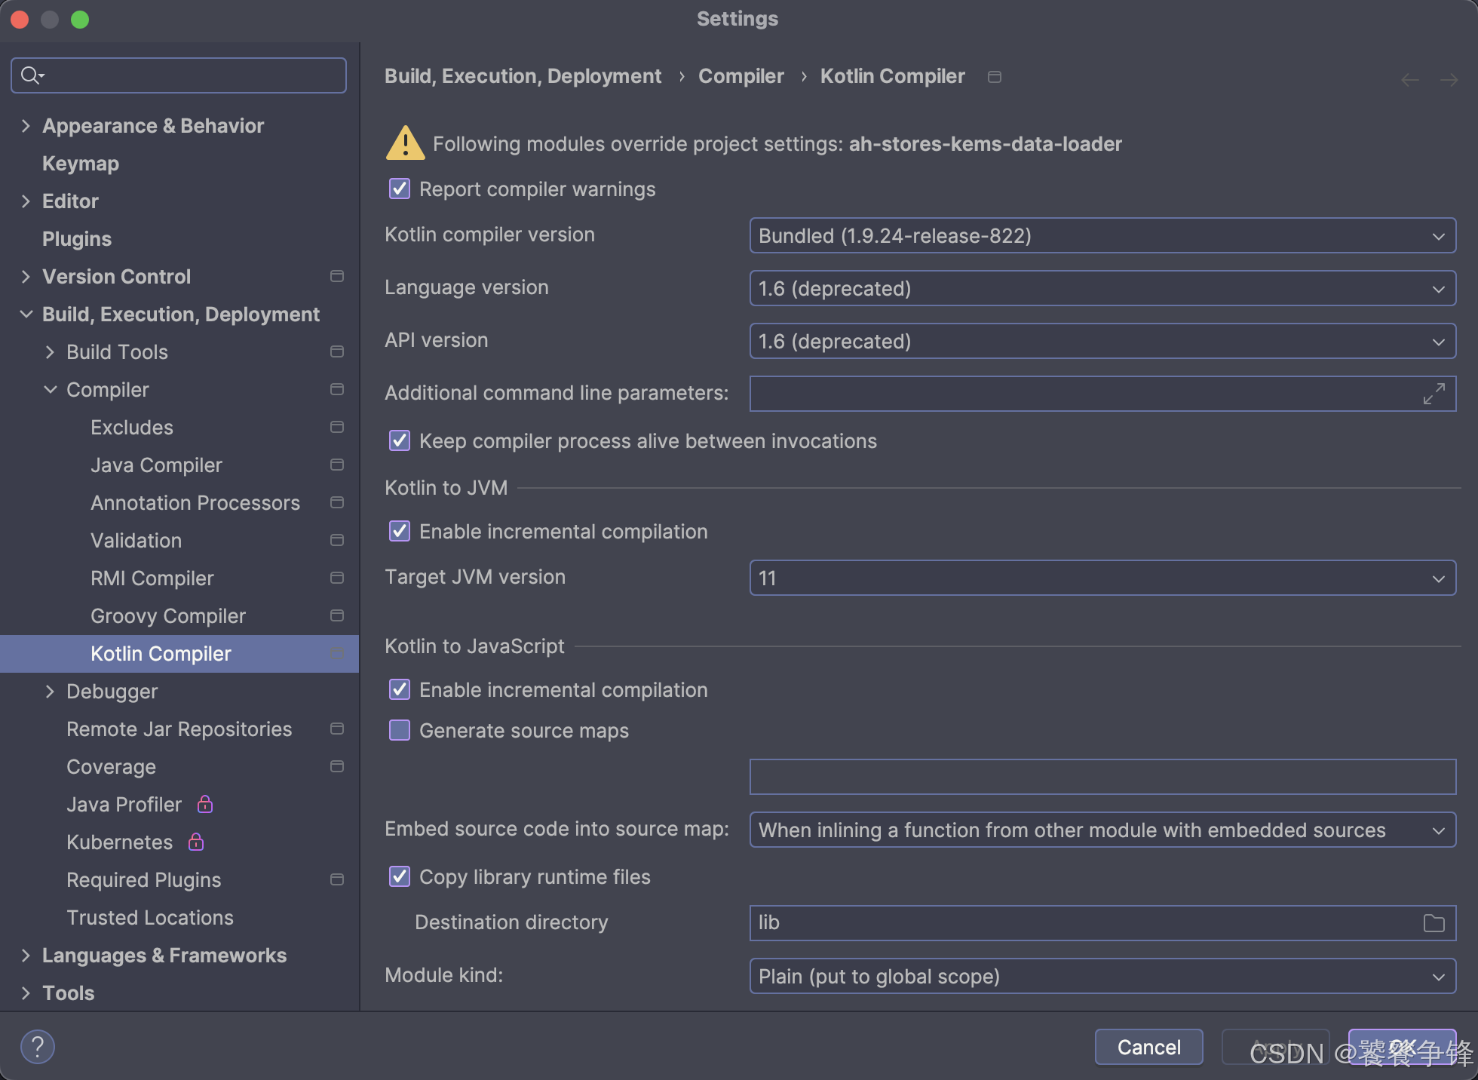Click the folder browse icon in Destination directory
This screenshot has width=1478, height=1080.
[1434, 923]
